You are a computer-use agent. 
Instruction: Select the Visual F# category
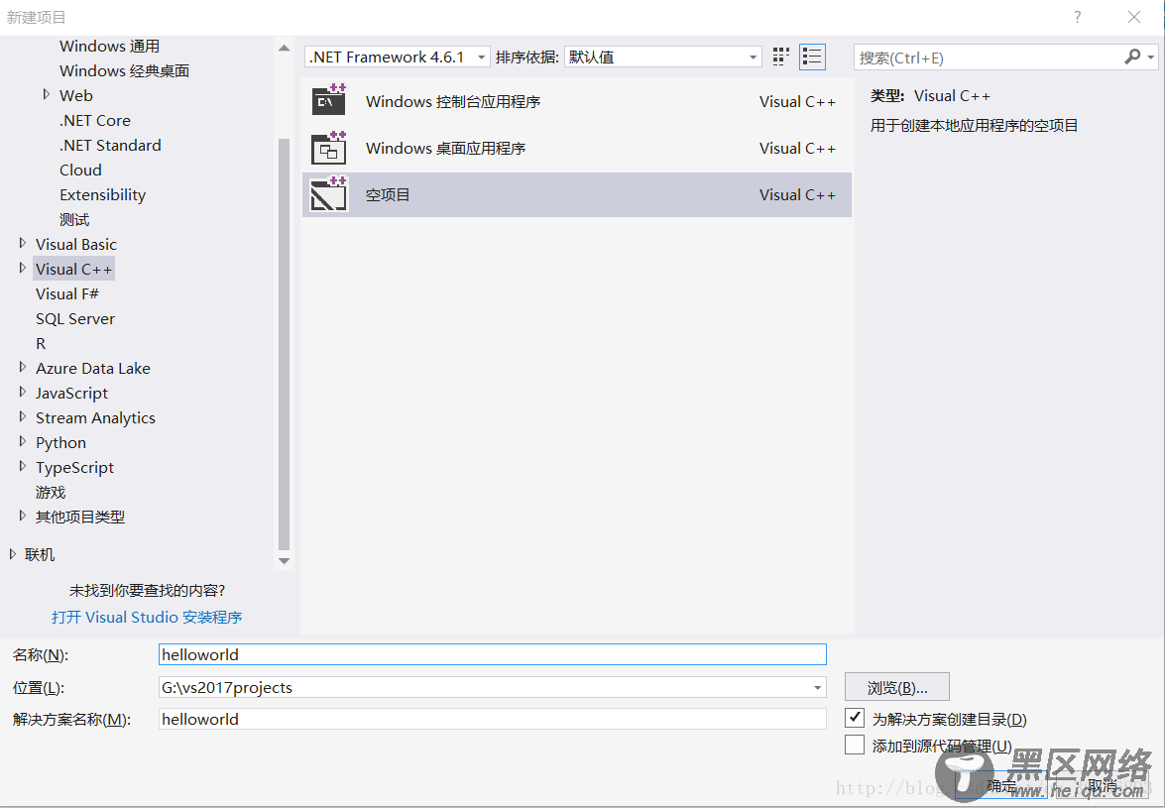click(x=66, y=294)
